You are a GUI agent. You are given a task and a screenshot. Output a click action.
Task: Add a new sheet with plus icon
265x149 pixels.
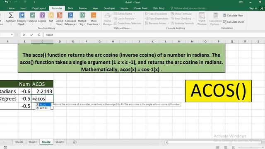75,142
